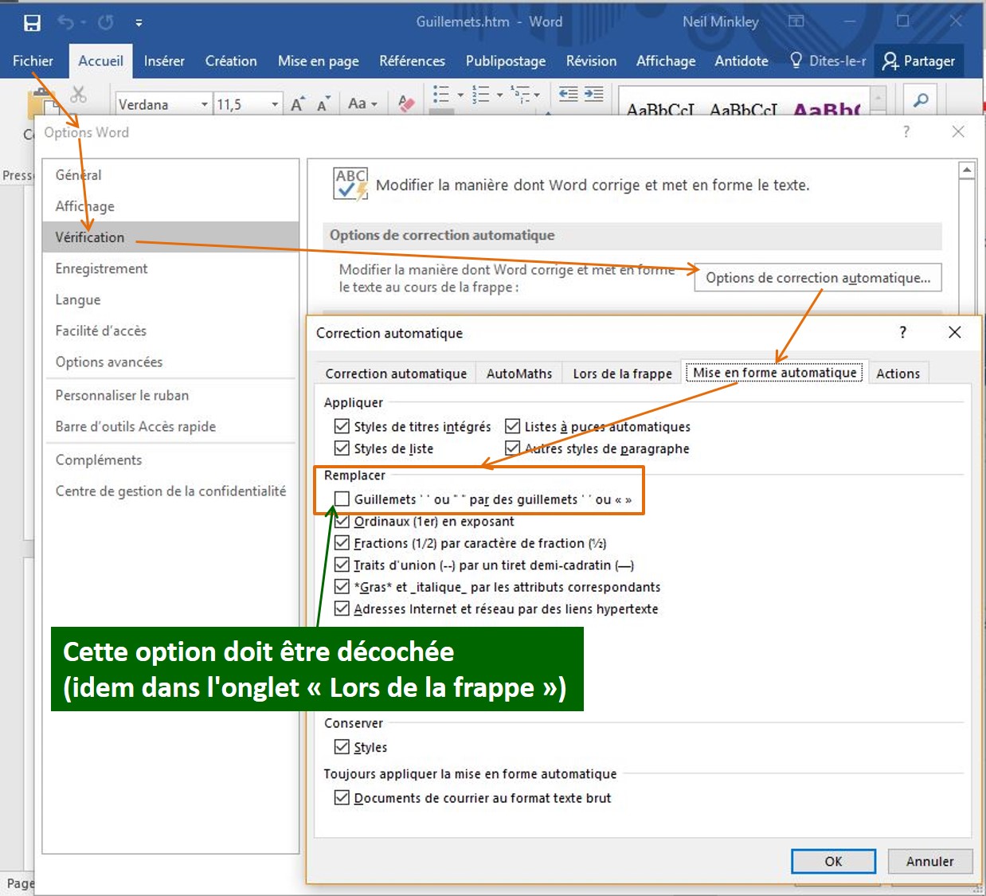Switch to the Lors de la frappe tab
The width and height of the screenshot is (986, 896).
click(622, 374)
